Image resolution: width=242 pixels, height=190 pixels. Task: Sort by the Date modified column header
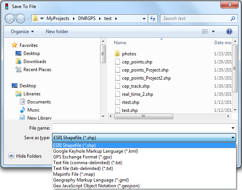point(222,43)
